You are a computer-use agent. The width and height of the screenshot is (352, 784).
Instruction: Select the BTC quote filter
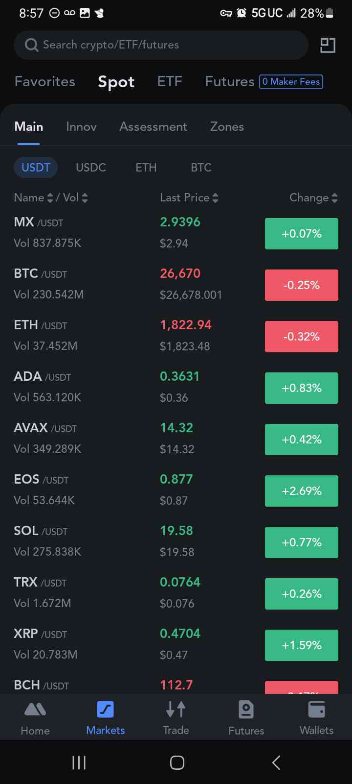pyautogui.click(x=201, y=168)
